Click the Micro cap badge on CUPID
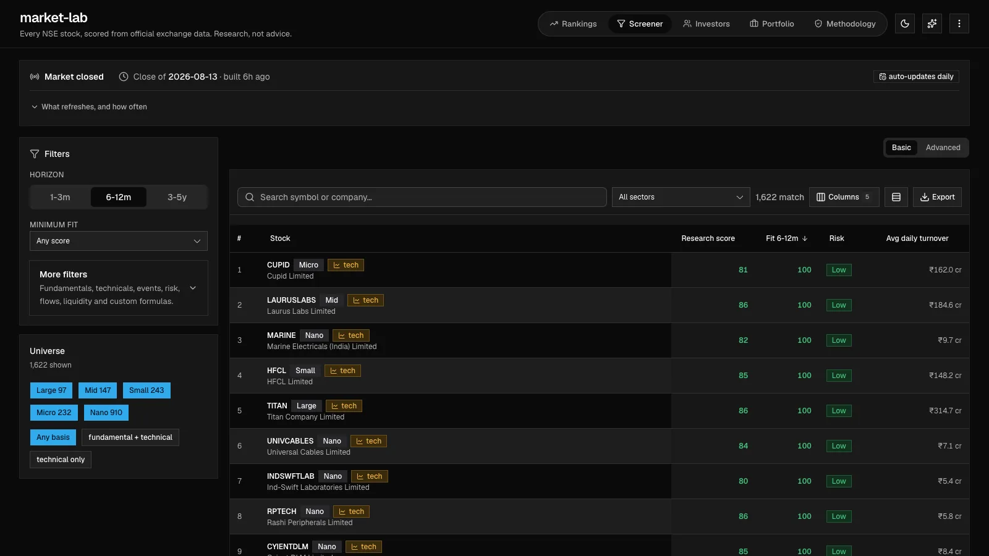Screen dimensions: 989x556 308,265
